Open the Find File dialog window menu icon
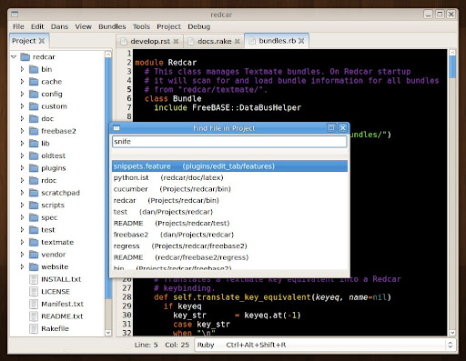This screenshot has height=361, width=466. pos(116,128)
